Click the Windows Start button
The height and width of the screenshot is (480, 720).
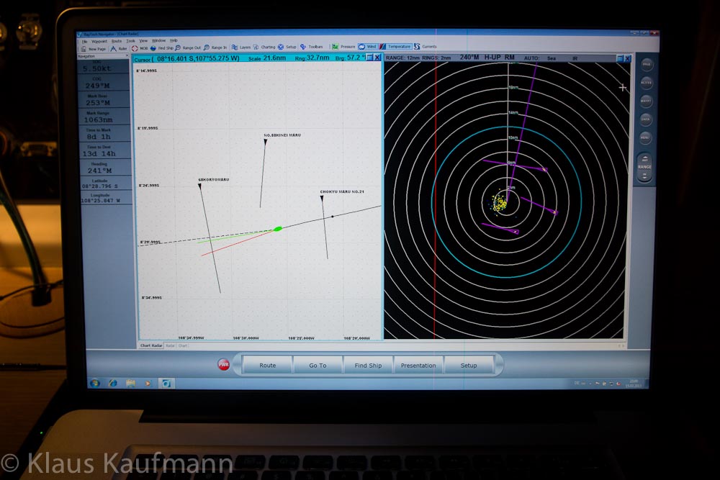95,383
